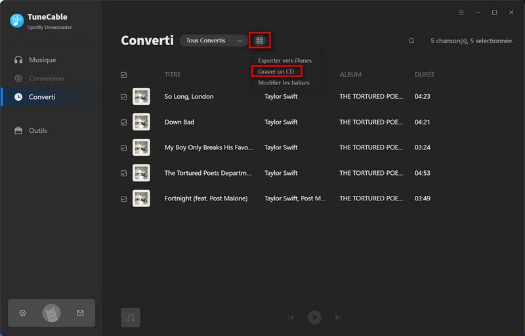Select Graver un CD from the menu
The image size is (525, 336).
click(276, 71)
